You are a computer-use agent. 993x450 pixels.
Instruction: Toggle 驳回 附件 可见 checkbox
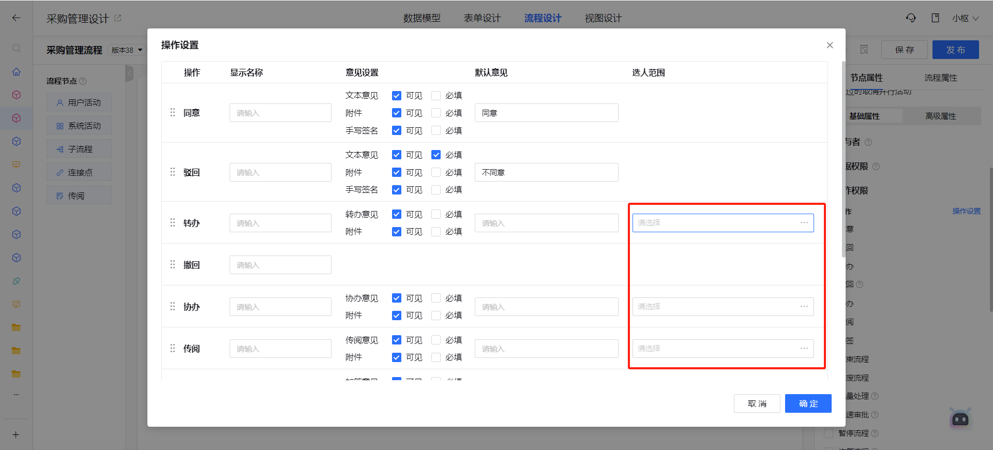click(x=397, y=172)
